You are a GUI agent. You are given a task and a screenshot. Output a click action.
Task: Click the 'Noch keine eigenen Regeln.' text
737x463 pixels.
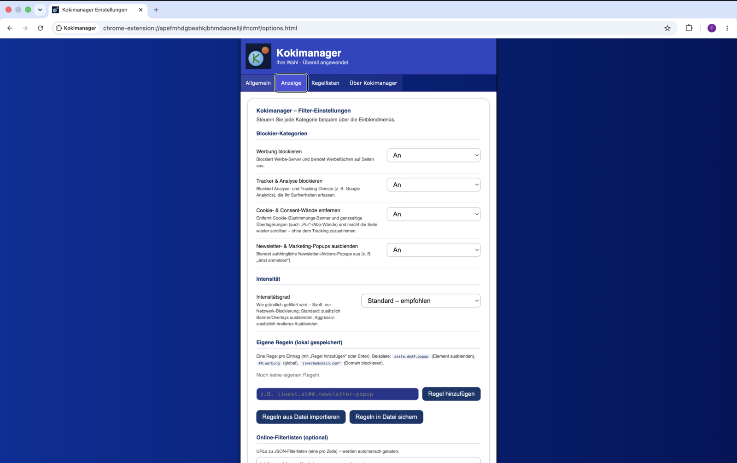[x=288, y=375]
